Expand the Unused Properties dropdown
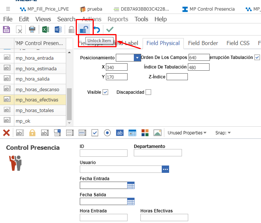This screenshot has width=261, height=223. [x=187, y=133]
